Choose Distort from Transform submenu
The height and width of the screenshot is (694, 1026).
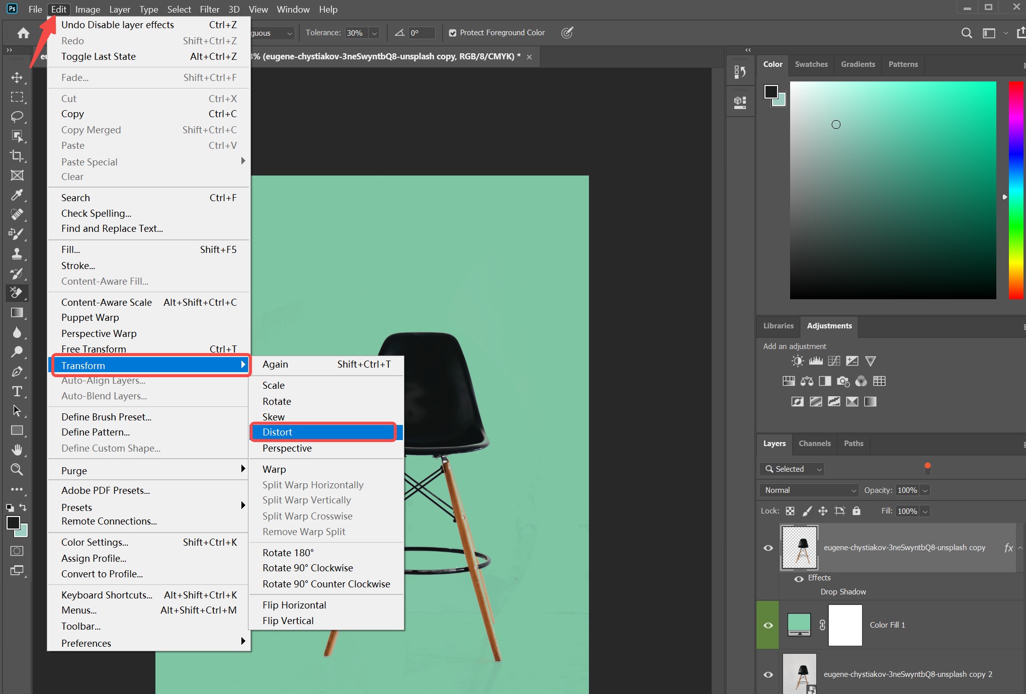pyautogui.click(x=326, y=432)
